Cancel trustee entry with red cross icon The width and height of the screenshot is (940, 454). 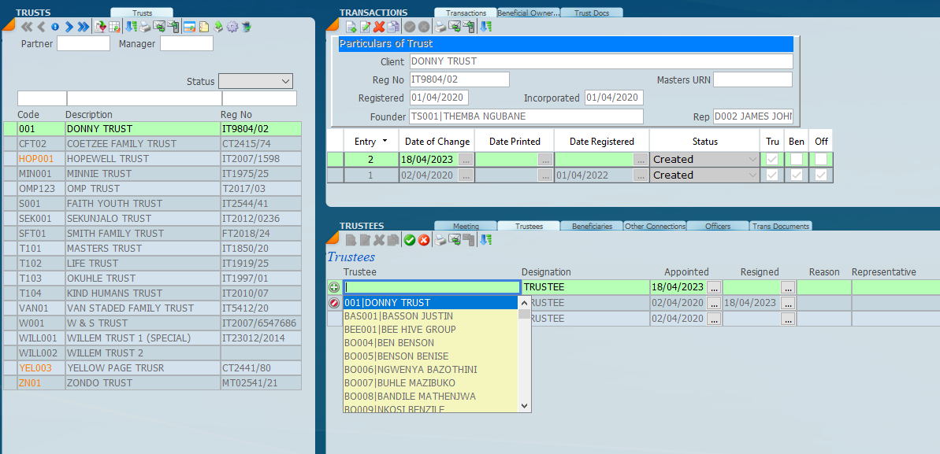point(424,240)
